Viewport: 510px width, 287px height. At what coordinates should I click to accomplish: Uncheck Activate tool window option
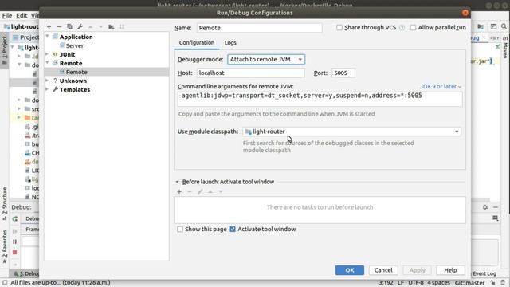tap(233, 229)
